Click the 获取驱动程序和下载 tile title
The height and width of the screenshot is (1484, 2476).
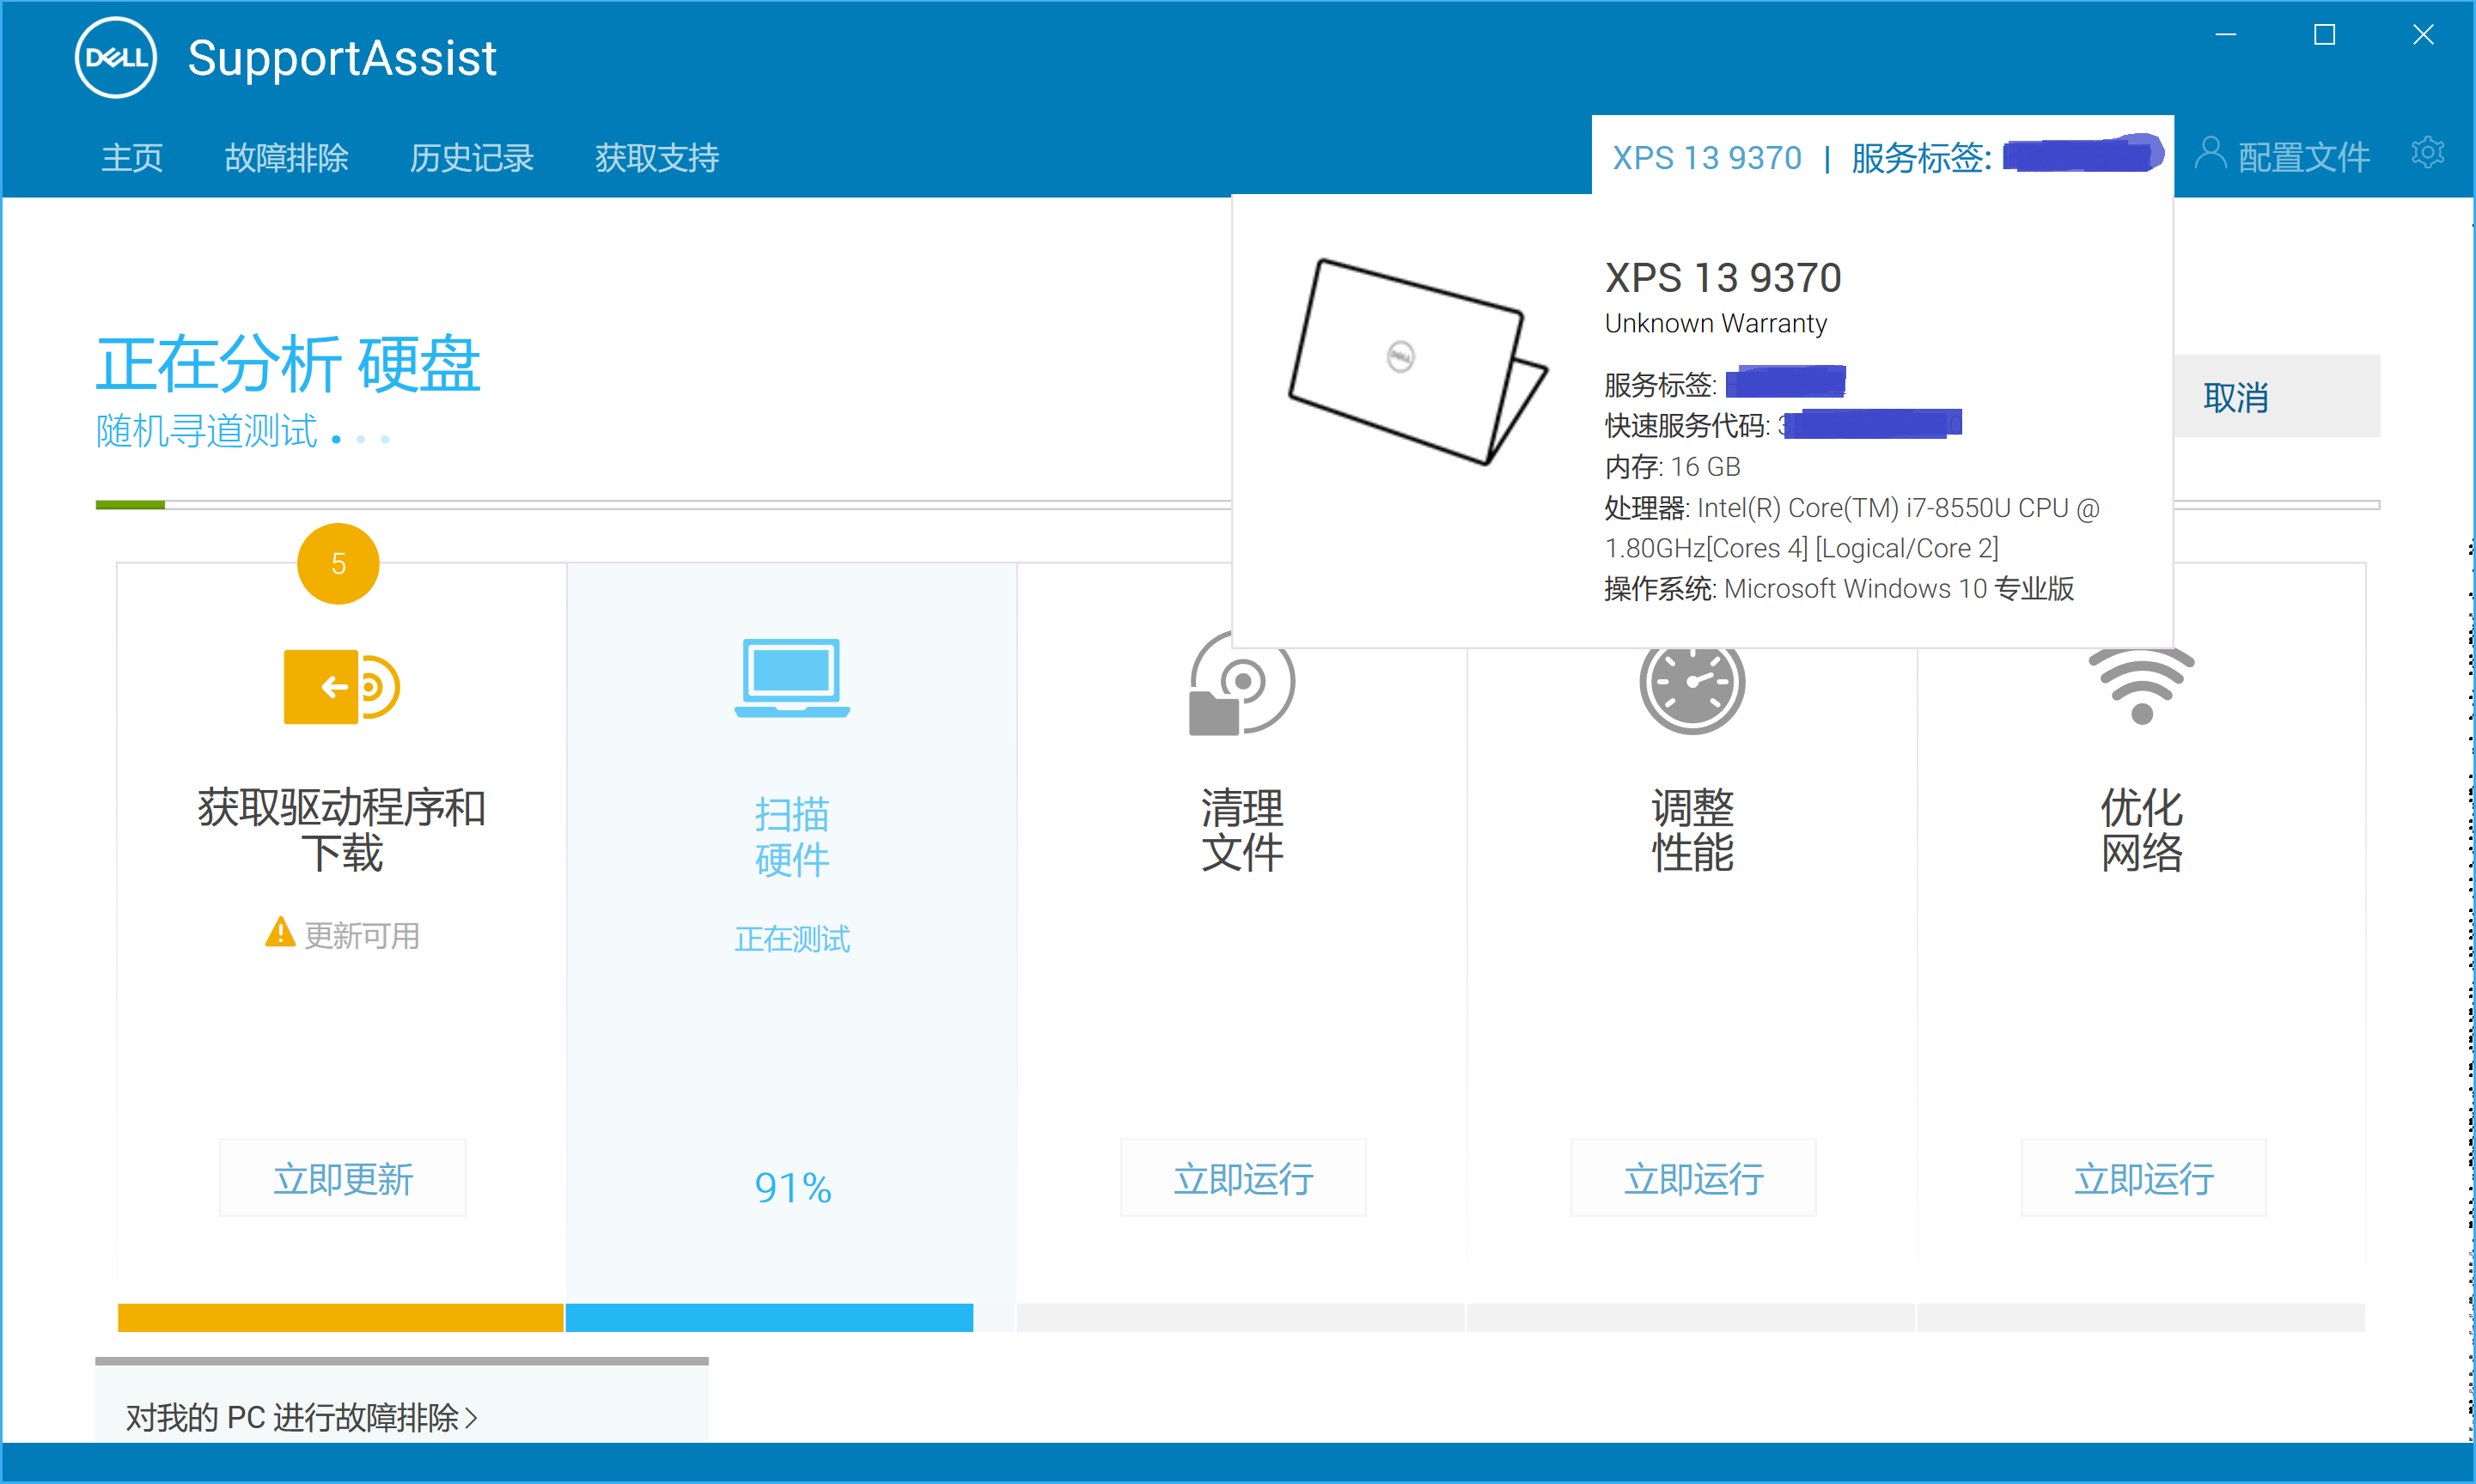click(x=341, y=830)
